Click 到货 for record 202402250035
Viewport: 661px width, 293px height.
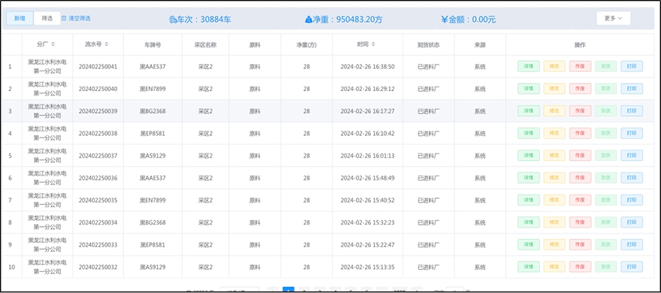[606, 200]
